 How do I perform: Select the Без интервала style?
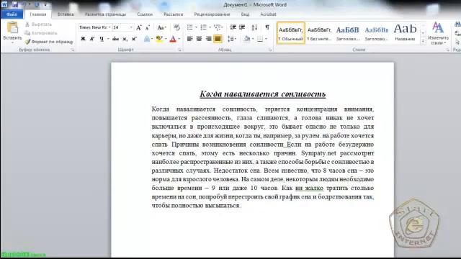(x=319, y=33)
